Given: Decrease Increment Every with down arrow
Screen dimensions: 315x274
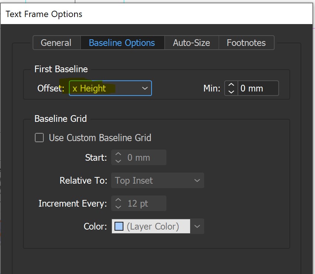Looking at the screenshot, I should pyautogui.click(x=118, y=207).
